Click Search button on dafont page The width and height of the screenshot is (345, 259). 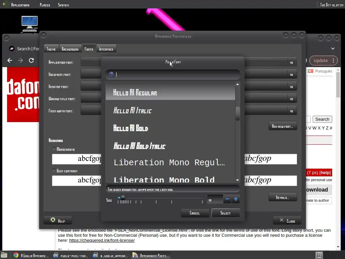(x=322, y=119)
